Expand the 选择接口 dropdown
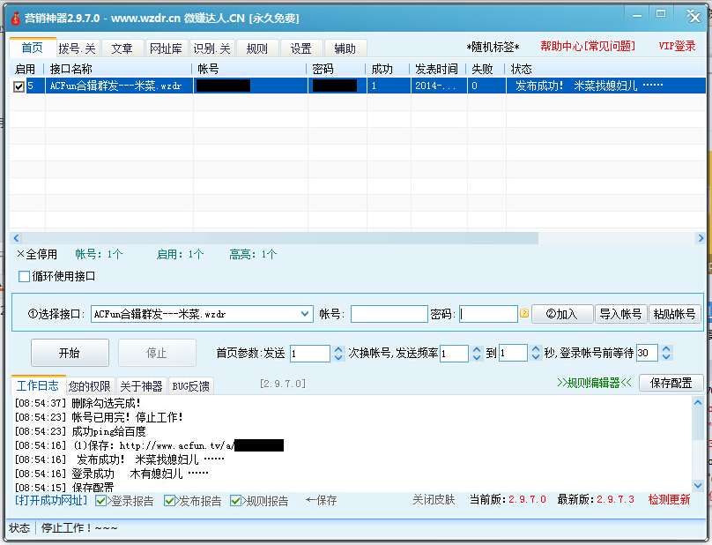 (x=304, y=313)
